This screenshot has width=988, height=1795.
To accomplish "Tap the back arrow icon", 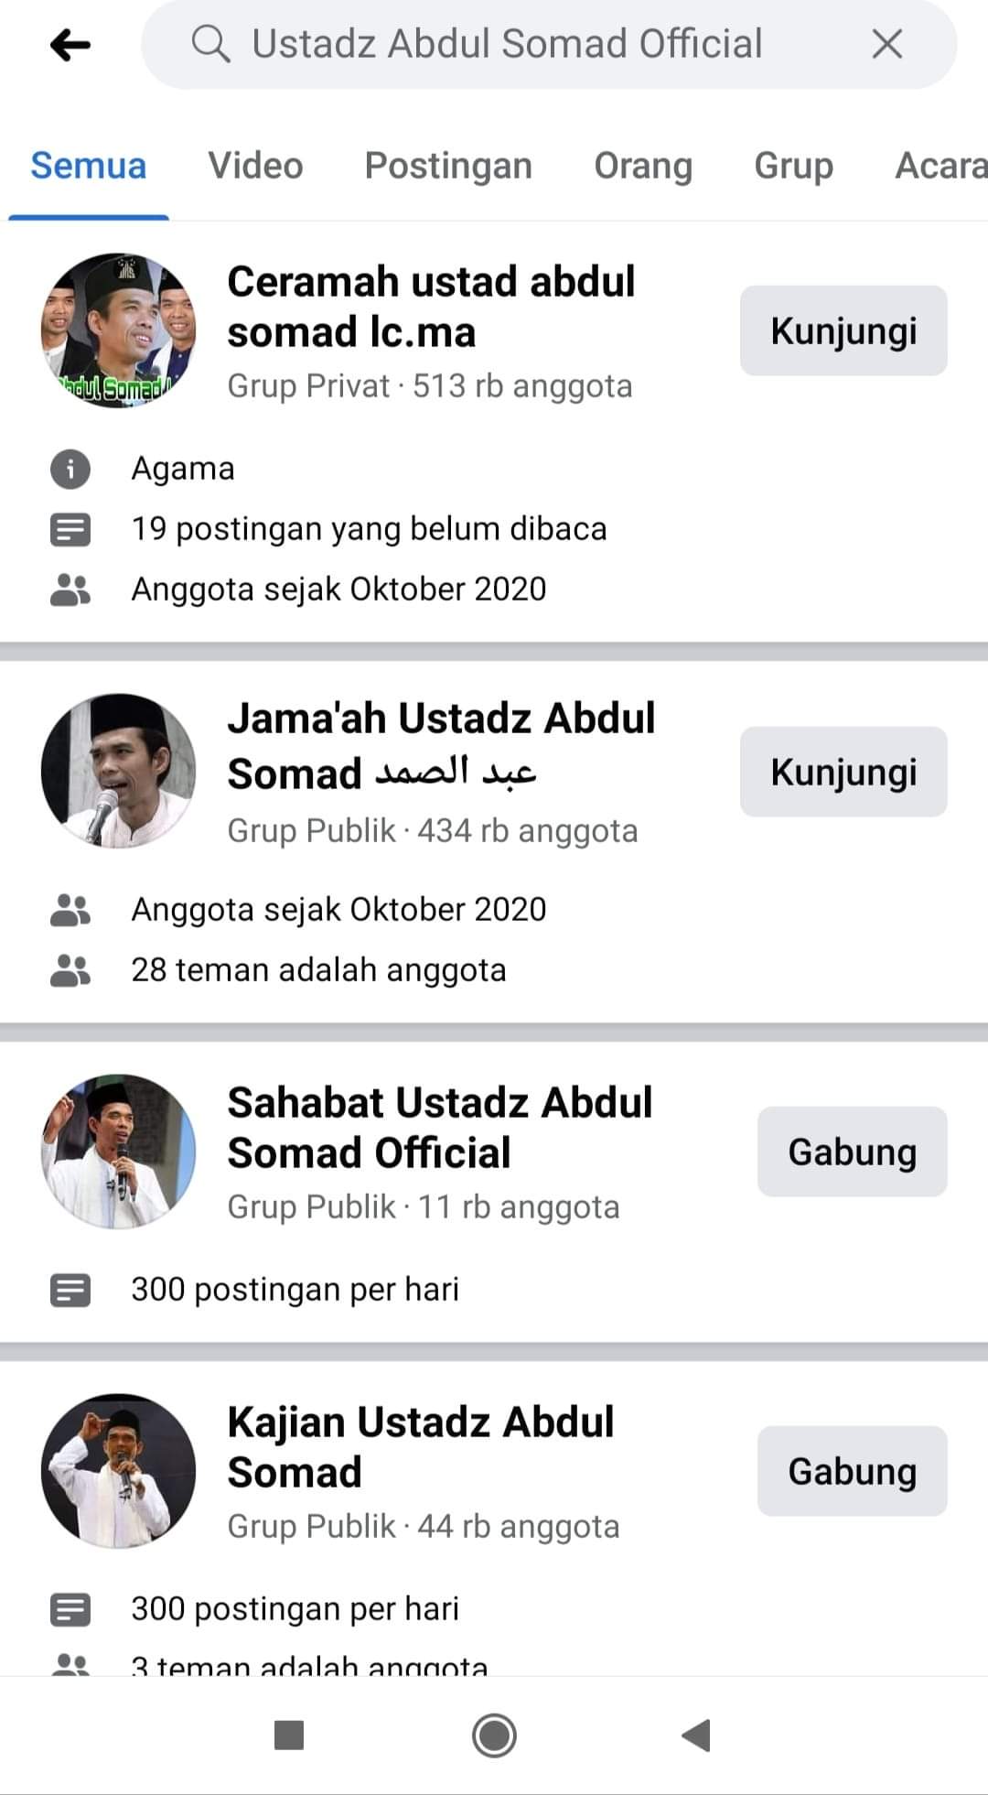I will click(x=70, y=44).
